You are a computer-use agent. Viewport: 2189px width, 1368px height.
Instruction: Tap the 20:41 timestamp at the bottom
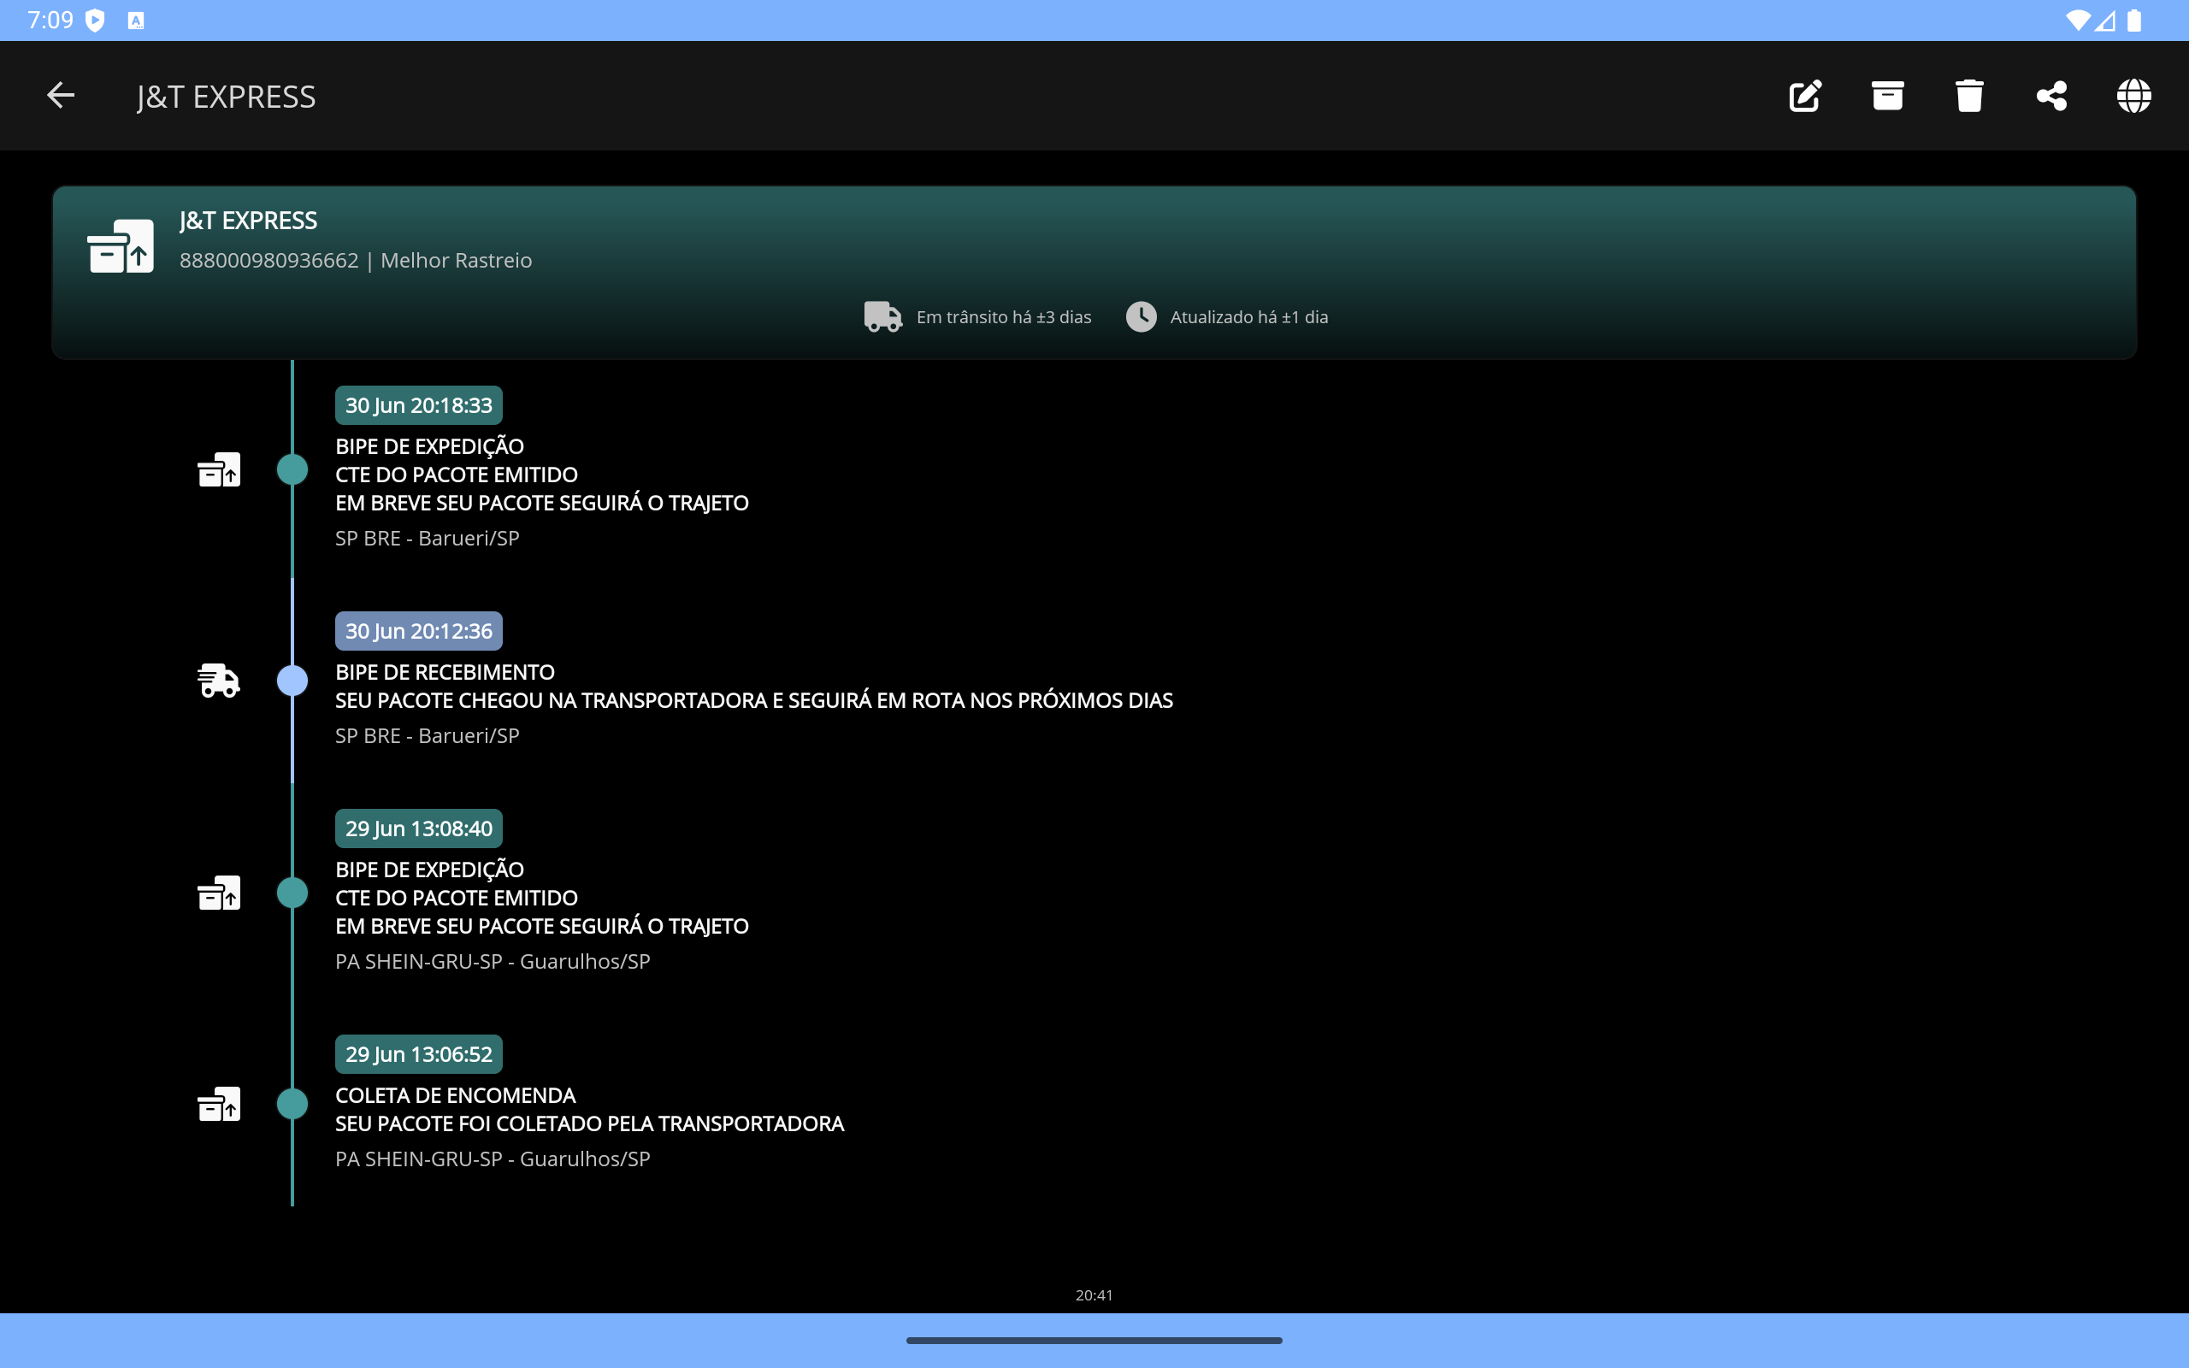coord(1094,1294)
